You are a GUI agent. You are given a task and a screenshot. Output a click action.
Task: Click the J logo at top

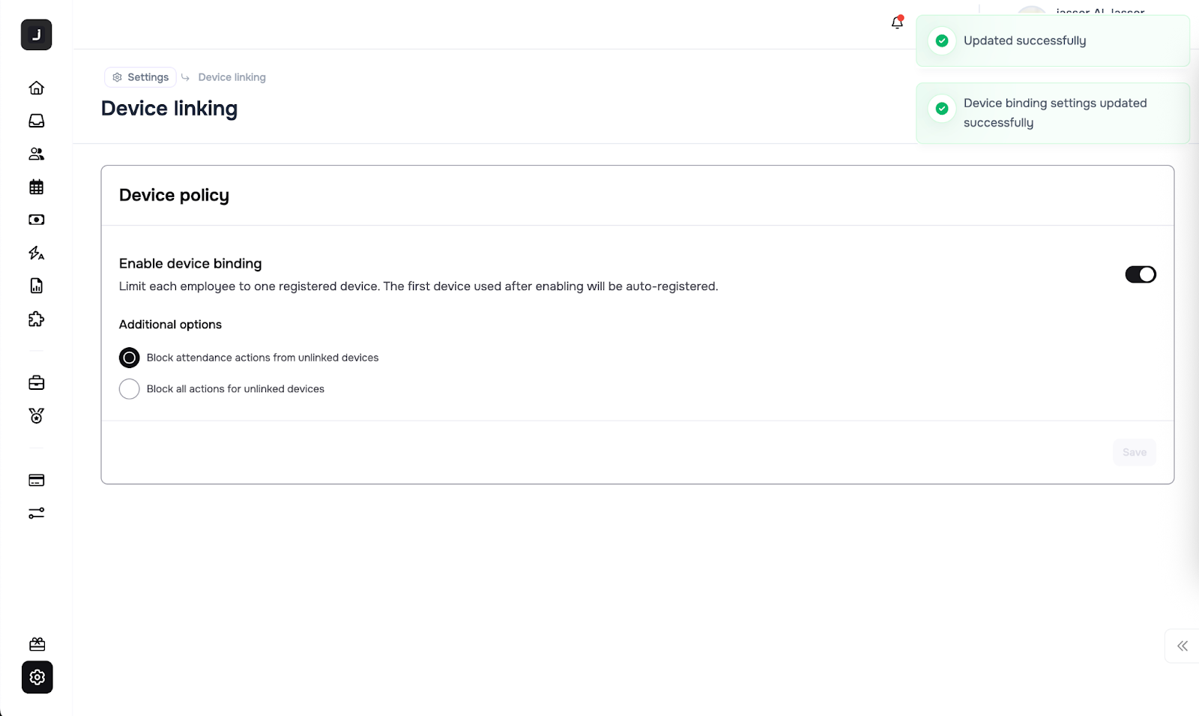click(x=36, y=35)
